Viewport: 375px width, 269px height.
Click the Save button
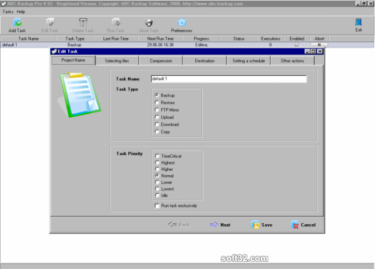pos(262,225)
